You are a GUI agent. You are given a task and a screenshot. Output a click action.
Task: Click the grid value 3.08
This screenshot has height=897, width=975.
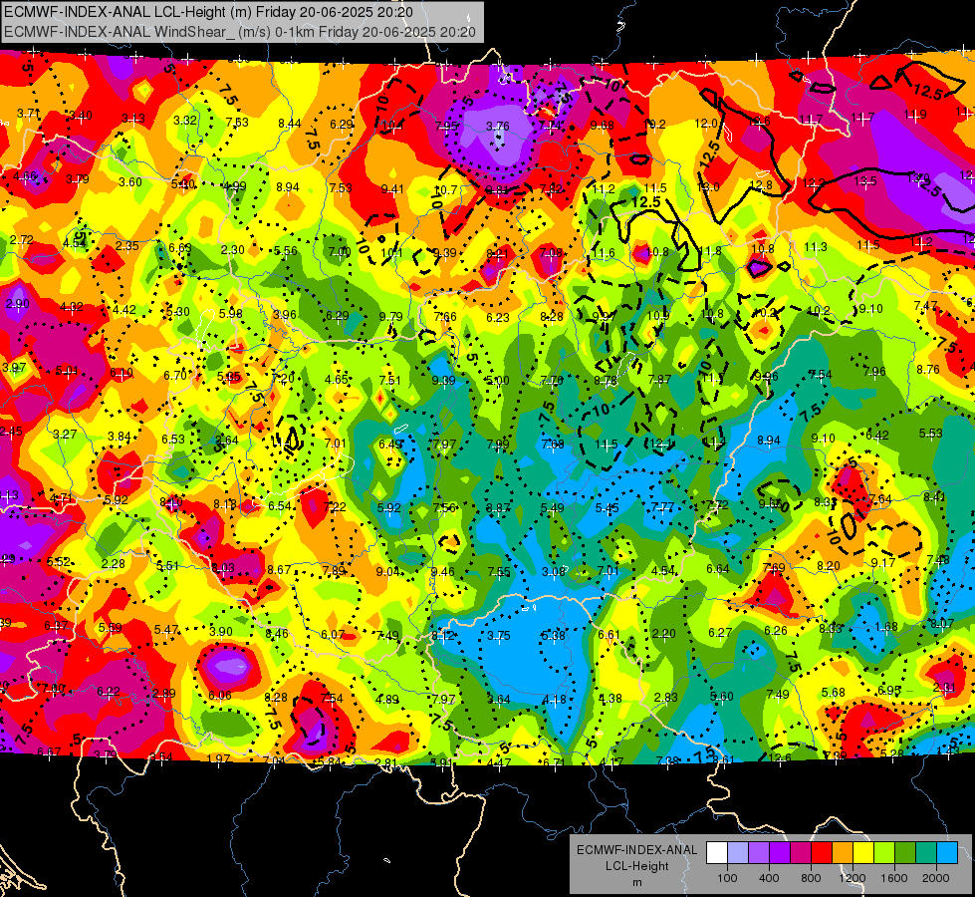[554, 571]
